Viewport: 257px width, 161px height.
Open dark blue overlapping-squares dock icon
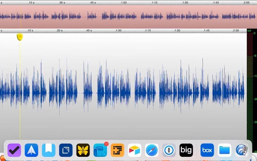tap(66, 150)
